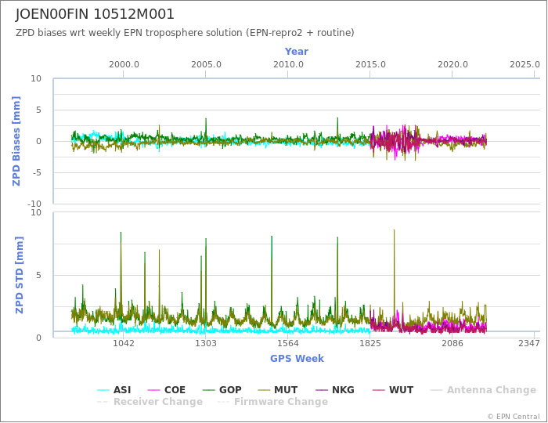Hide the MUT series via legend
The height and width of the screenshot is (423, 548).
(278, 390)
